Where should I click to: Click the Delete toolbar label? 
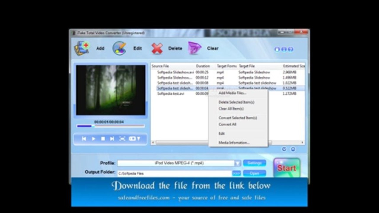pos(175,48)
